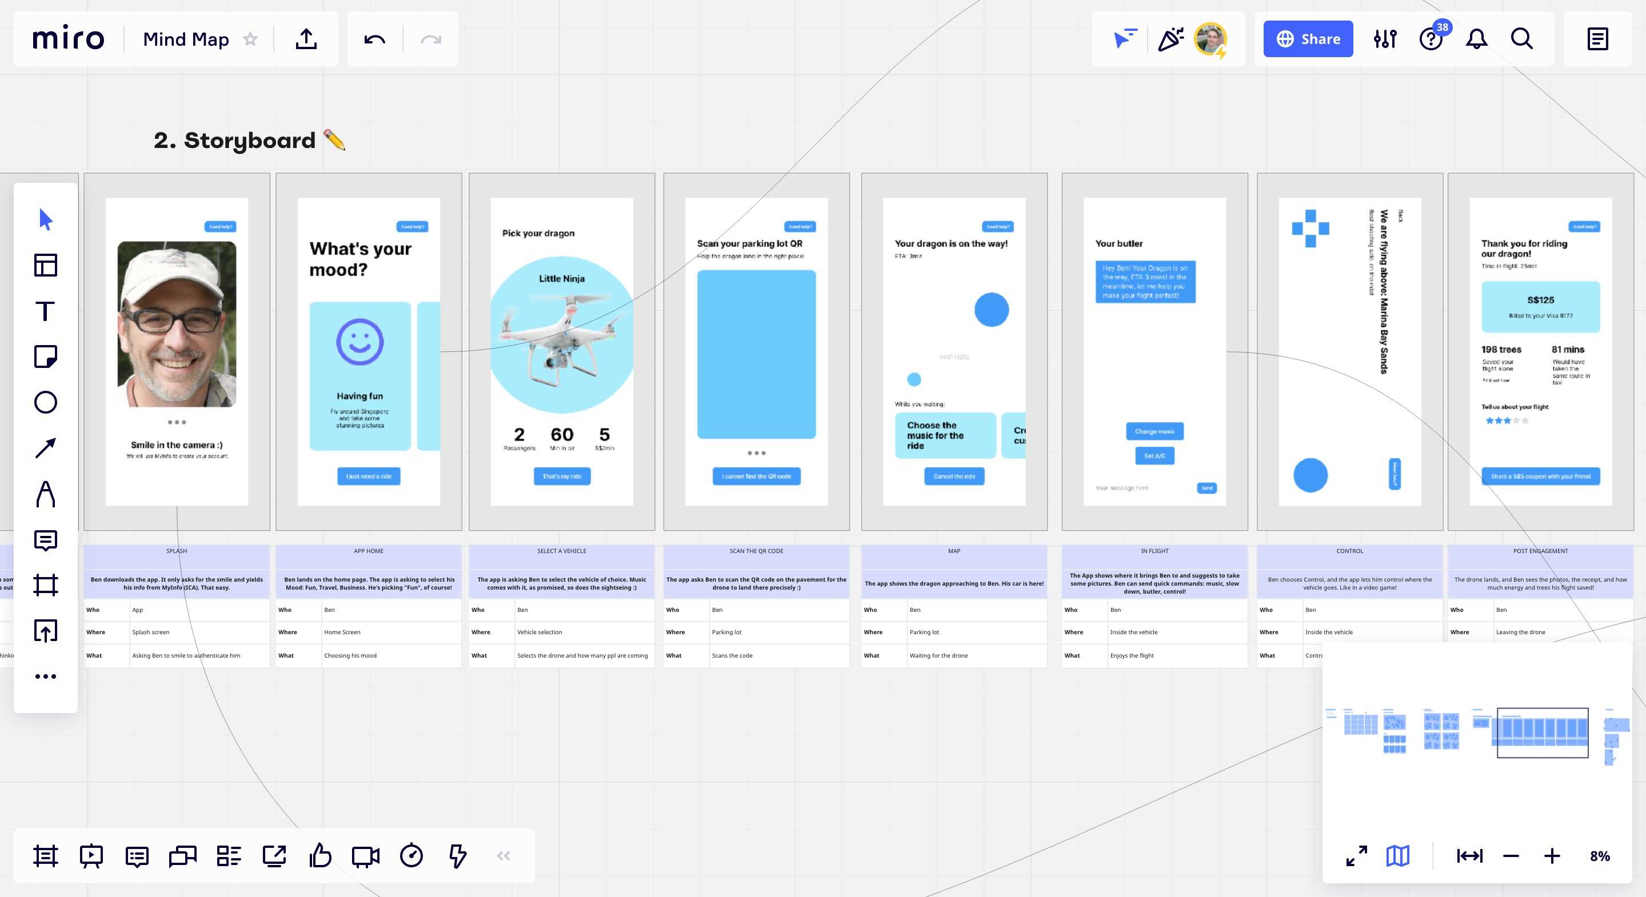Choose the shape circle tool

pyautogui.click(x=45, y=402)
